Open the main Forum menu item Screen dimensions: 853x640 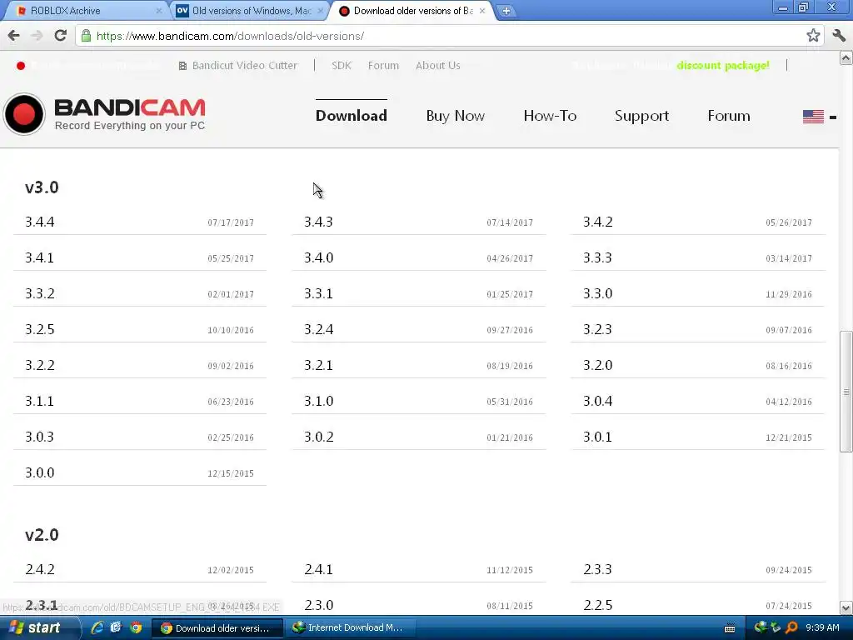click(x=729, y=116)
